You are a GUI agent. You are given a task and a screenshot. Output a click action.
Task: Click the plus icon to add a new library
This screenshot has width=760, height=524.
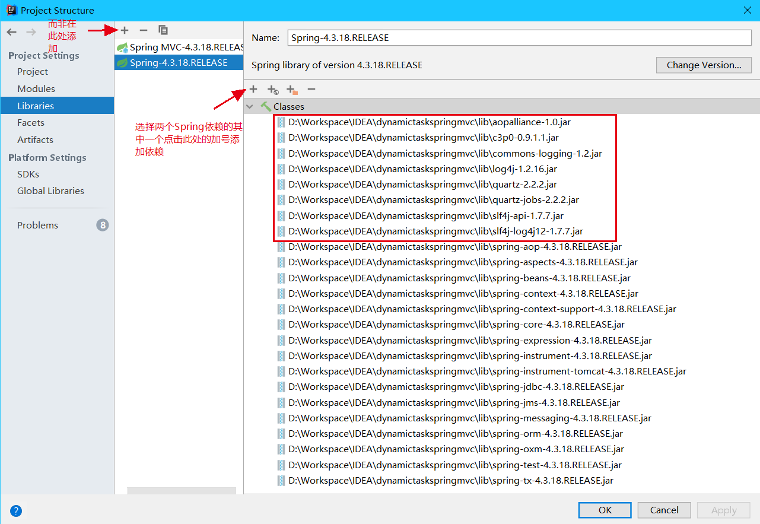[124, 30]
